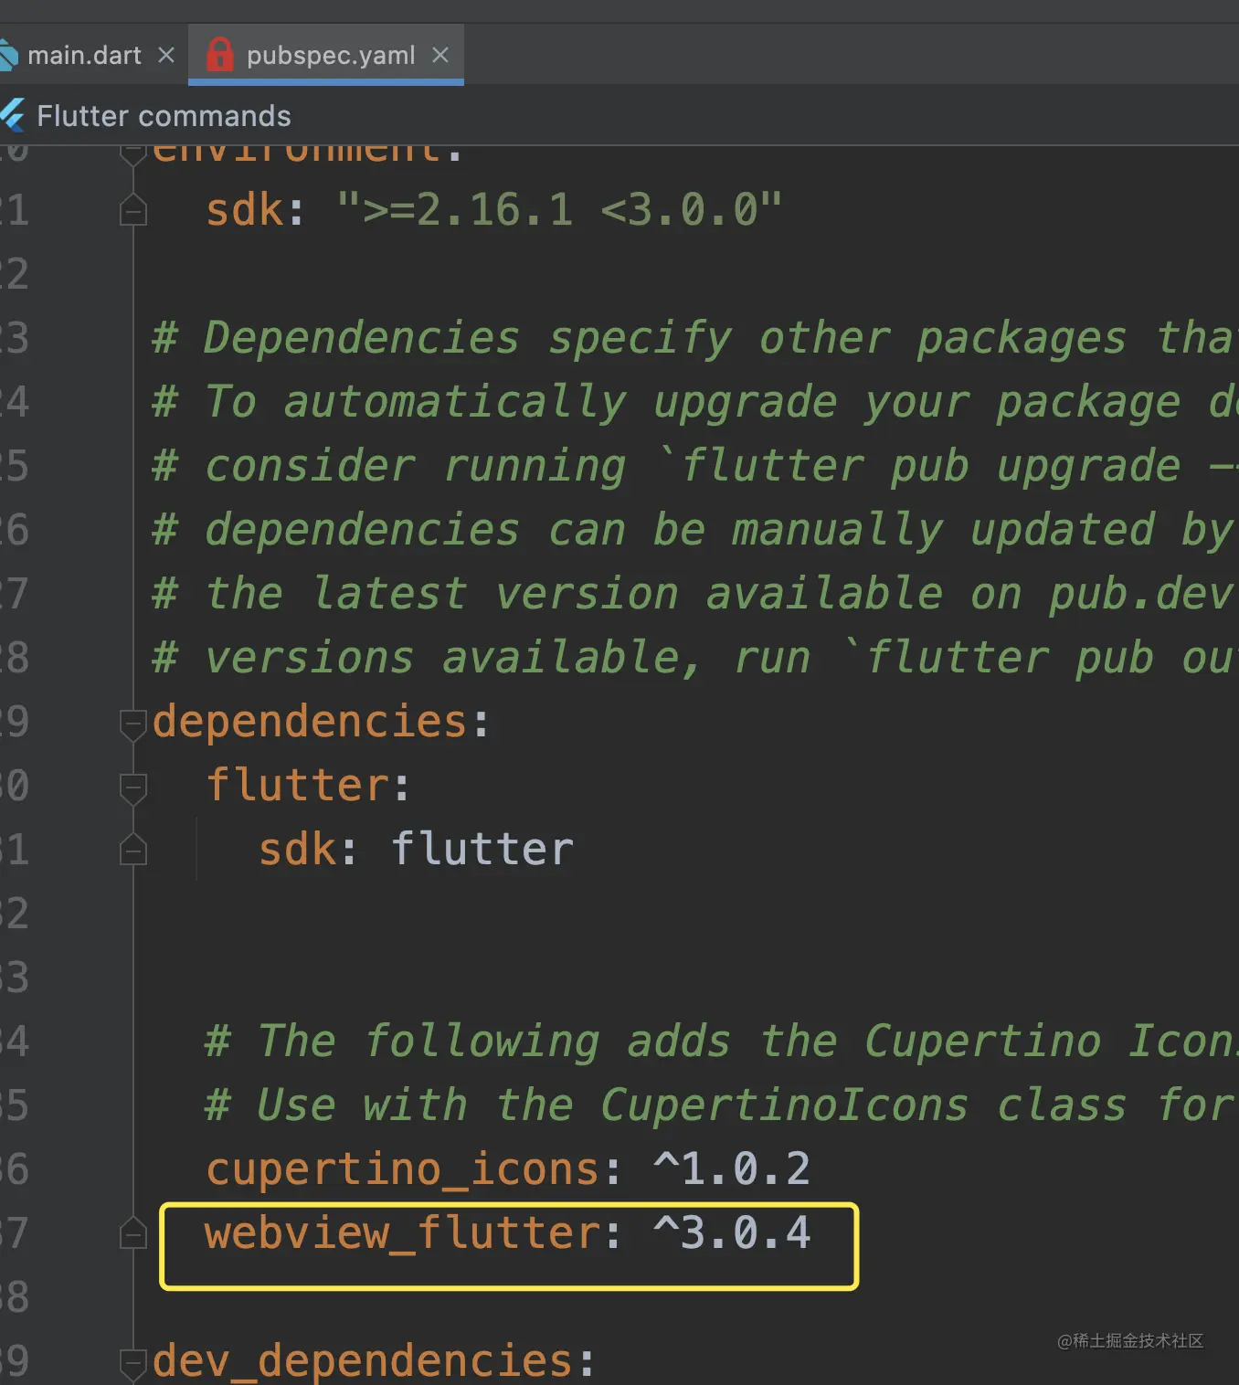
Task: Click the Dart file icon on main.dart tab
Action: 7,56
